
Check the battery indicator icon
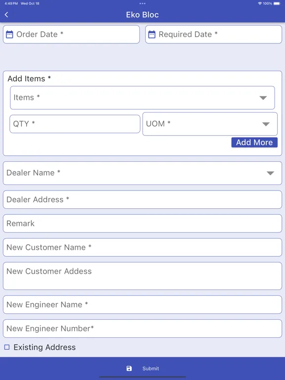[x=277, y=3]
